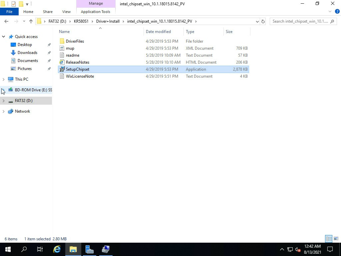Switch to Details view layout icon
The height and width of the screenshot is (256, 341).
[x=329, y=239]
